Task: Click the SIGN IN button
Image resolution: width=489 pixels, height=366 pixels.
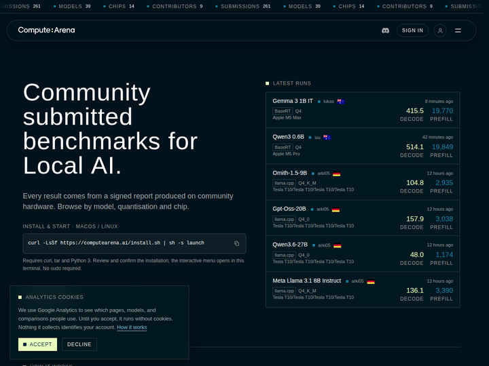Action: [412, 30]
